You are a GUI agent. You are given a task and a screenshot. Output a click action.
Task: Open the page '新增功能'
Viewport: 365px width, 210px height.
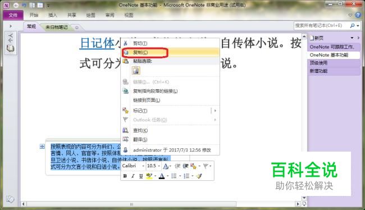[x=334, y=71]
